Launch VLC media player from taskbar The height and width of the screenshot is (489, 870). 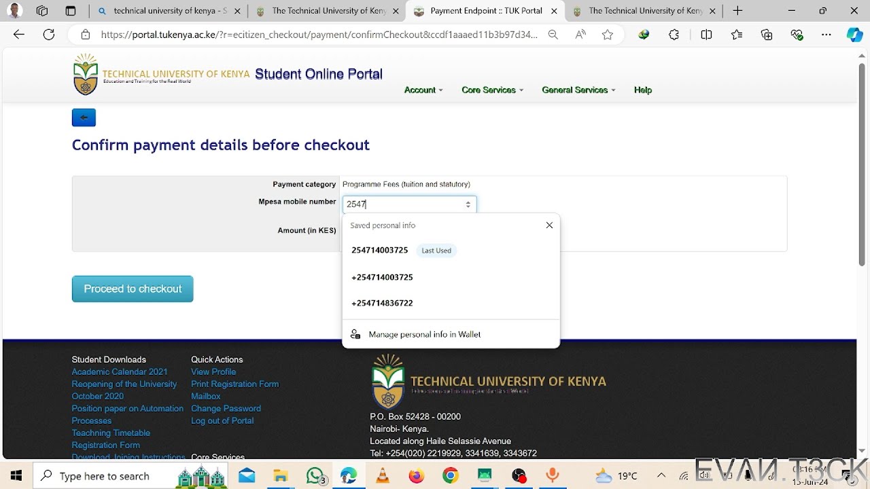pos(383,476)
